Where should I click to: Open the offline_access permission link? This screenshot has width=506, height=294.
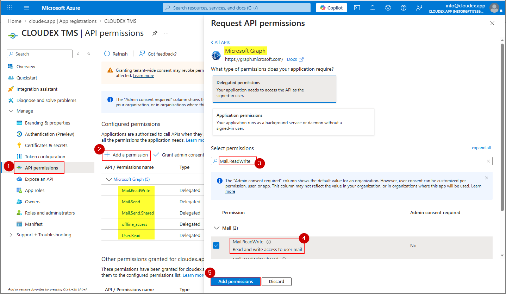click(x=135, y=224)
